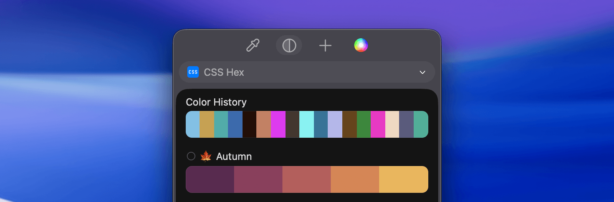
Task: Pick lavender swatch in Color History
Action: pos(335,124)
